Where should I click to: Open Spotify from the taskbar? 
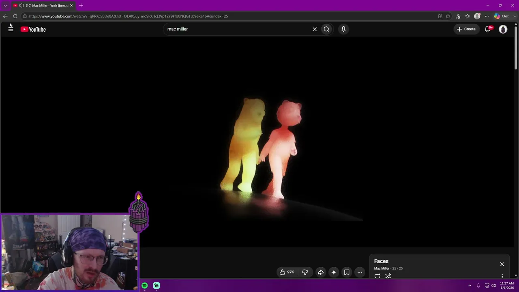click(145, 286)
